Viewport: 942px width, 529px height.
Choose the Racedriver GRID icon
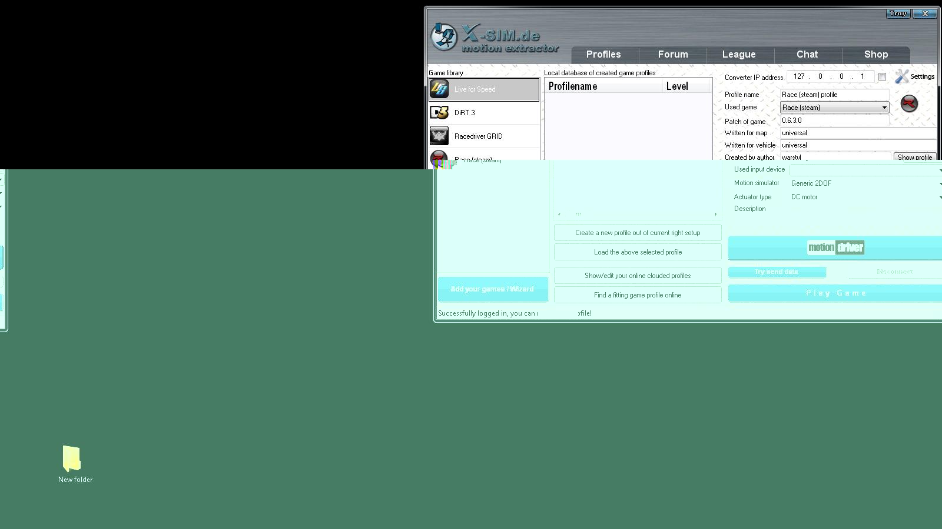pos(439,136)
